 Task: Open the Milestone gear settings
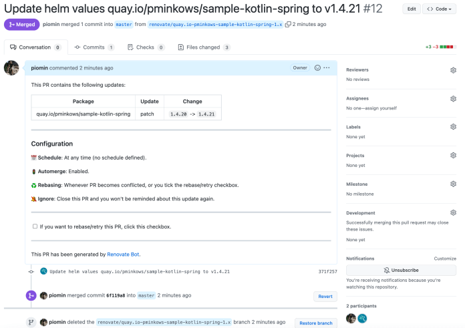tap(453, 184)
